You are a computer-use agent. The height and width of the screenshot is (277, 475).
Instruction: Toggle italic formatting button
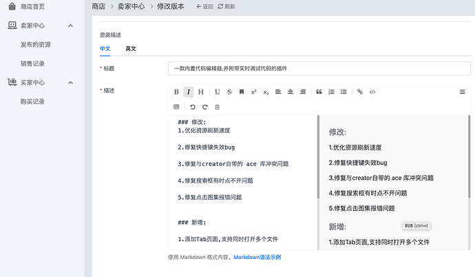coord(189,92)
